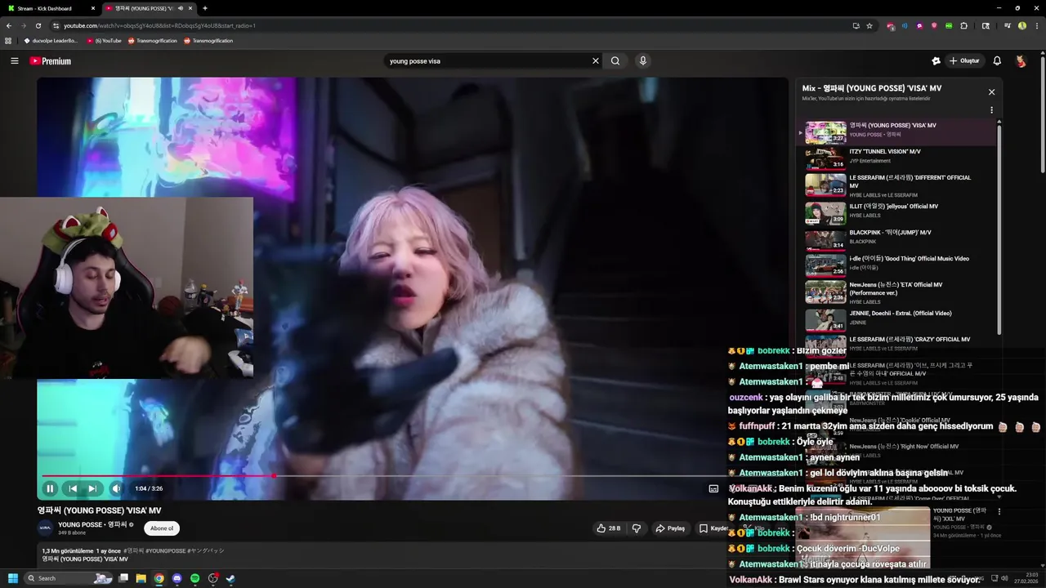
Task: Click the Mix playlist scrollbar
Action: pyautogui.click(x=1000, y=229)
